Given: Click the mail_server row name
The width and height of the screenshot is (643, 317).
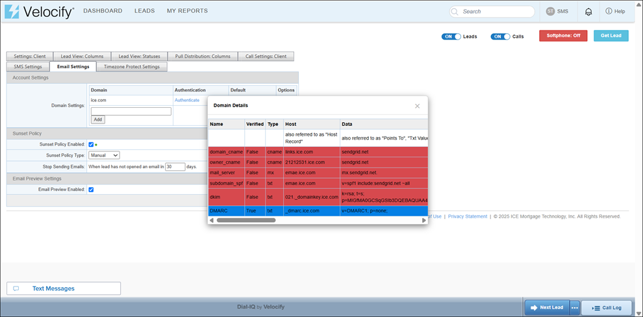Looking at the screenshot, I should pyautogui.click(x=222, y=172).
